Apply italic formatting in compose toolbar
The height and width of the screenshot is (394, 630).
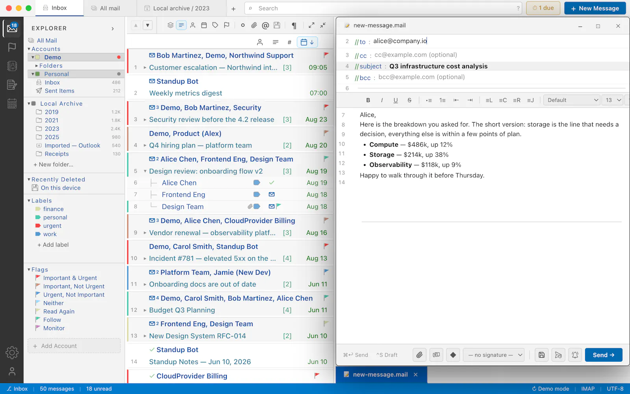click(382, 100)
